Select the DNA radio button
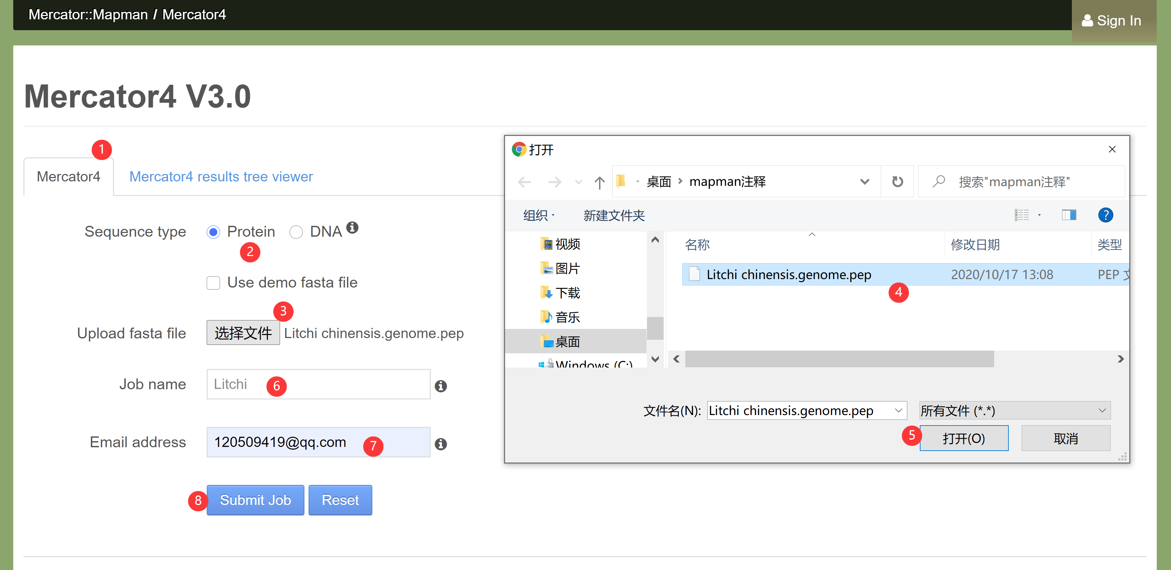This screenshot has height=570, width=1171. pos(296,232)
